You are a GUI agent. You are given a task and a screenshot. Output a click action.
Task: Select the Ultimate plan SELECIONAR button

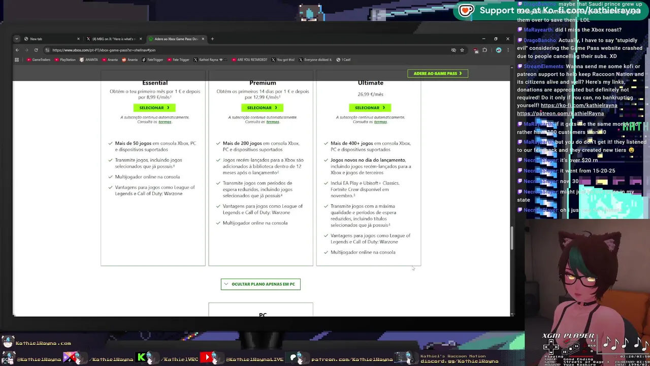pyautogui.click(x=370, y=107)
